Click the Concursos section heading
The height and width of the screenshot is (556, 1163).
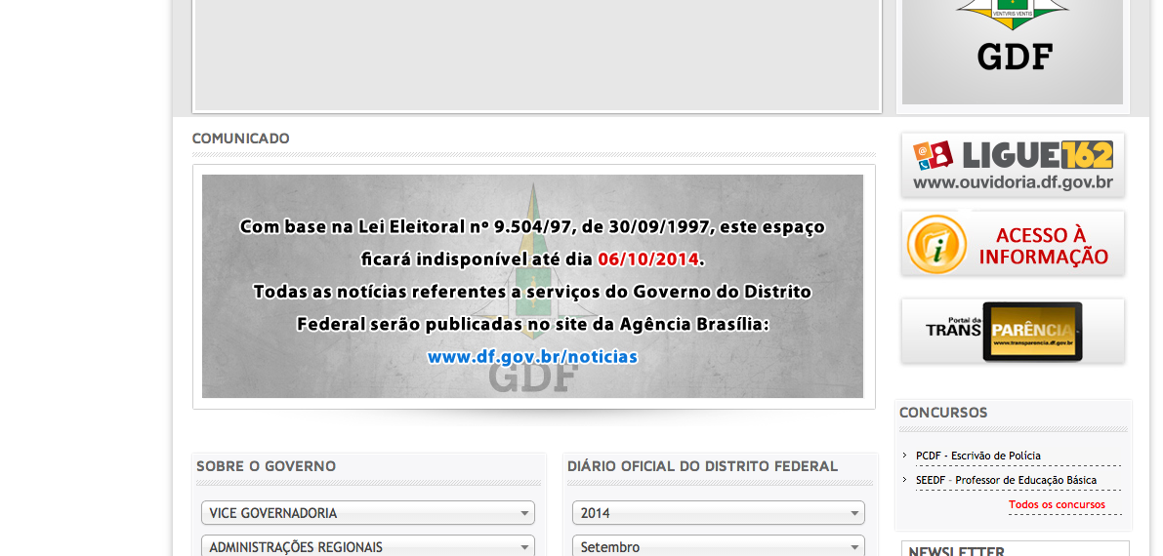pyautogui.click(x=942, y=413)
